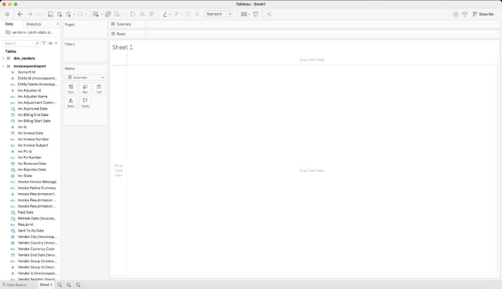The height and width of the screenshot is (289, 502).
Task: Open the Data Source tab
Action: [x=15, y=284]
